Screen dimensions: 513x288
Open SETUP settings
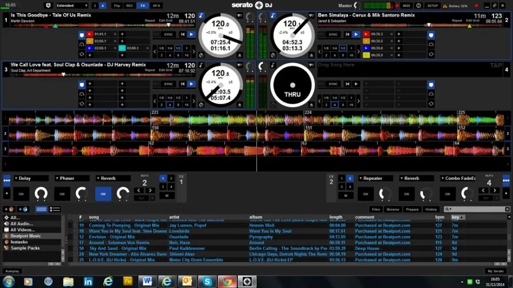433,6
